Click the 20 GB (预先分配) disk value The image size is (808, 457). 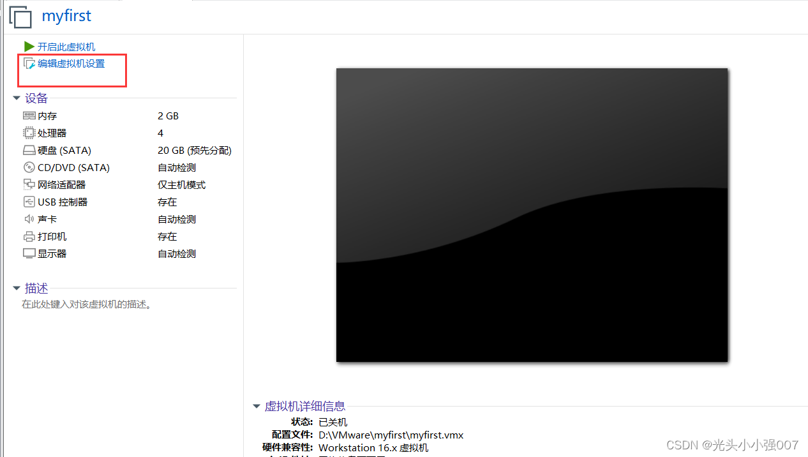point(195,150)
